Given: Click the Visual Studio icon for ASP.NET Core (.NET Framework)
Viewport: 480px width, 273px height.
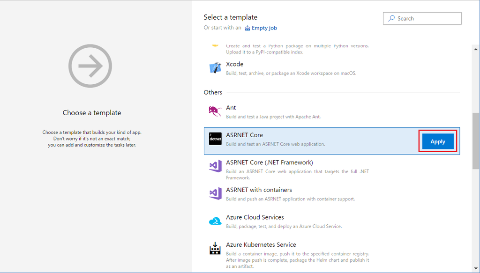Looking at the screenshot, I should click(215, 166).
